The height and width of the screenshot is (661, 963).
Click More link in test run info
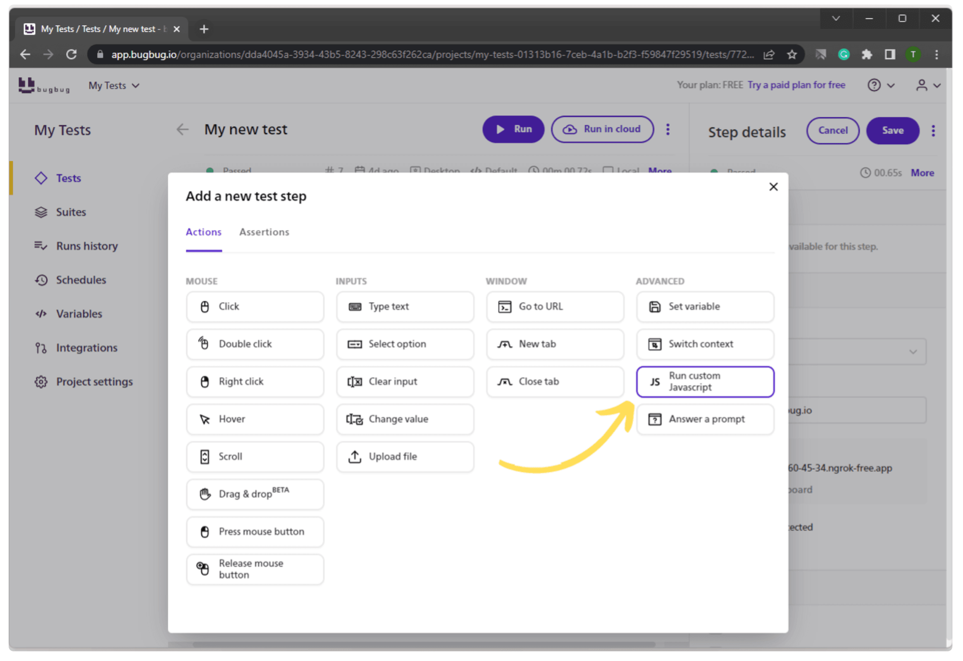point(660,171)
